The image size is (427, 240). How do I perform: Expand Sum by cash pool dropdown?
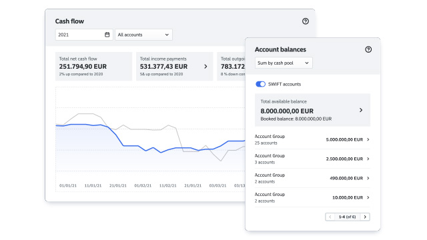[284, 63]
